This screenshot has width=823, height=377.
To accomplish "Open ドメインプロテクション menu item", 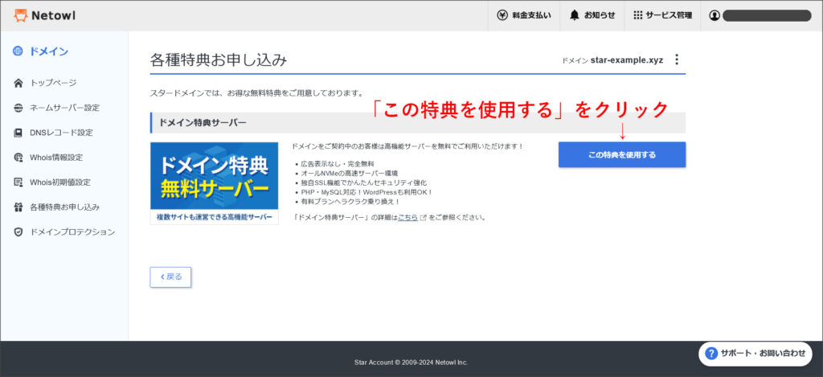I will pyautogui.click(x=72, y=232).
